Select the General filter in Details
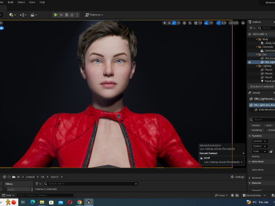 256,125
